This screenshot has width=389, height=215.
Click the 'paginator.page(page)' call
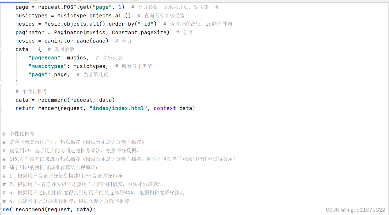coord(77,41)
